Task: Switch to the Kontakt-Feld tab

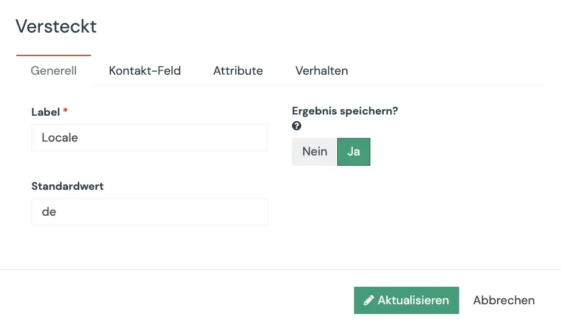Action: [145, 70]
